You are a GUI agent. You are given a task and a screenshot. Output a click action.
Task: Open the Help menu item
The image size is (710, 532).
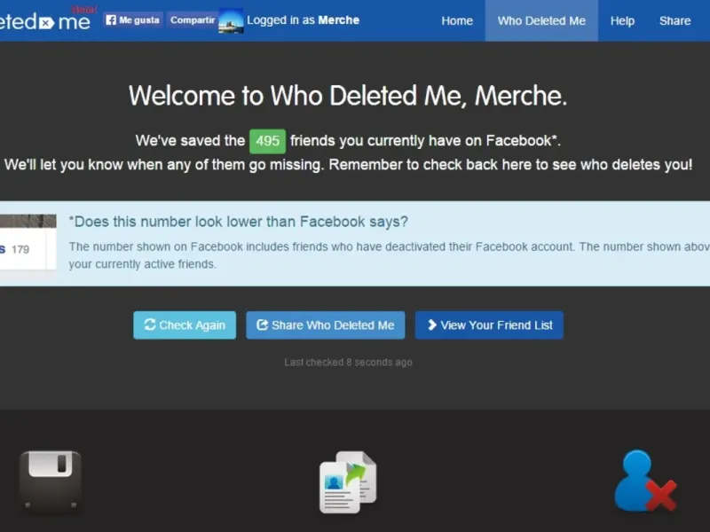point(622,20)
